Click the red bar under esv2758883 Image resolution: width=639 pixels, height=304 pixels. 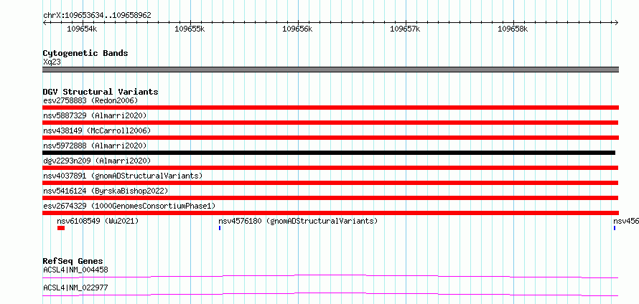(331, 108)
